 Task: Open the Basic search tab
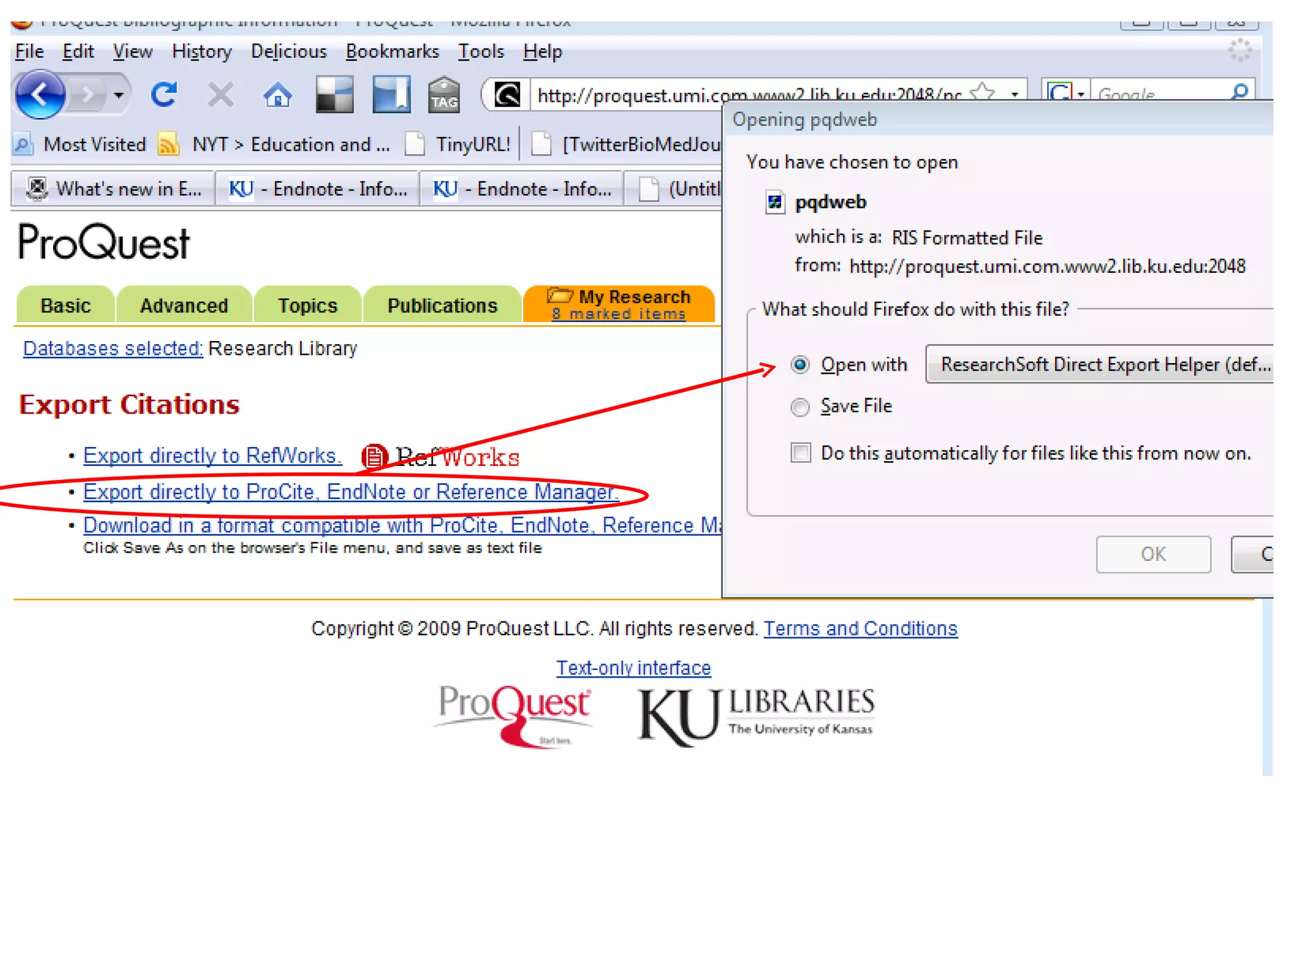pos(65,306)
